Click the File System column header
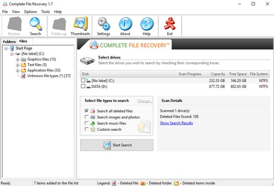Screen dimensions: 274x186 point(259,74)
